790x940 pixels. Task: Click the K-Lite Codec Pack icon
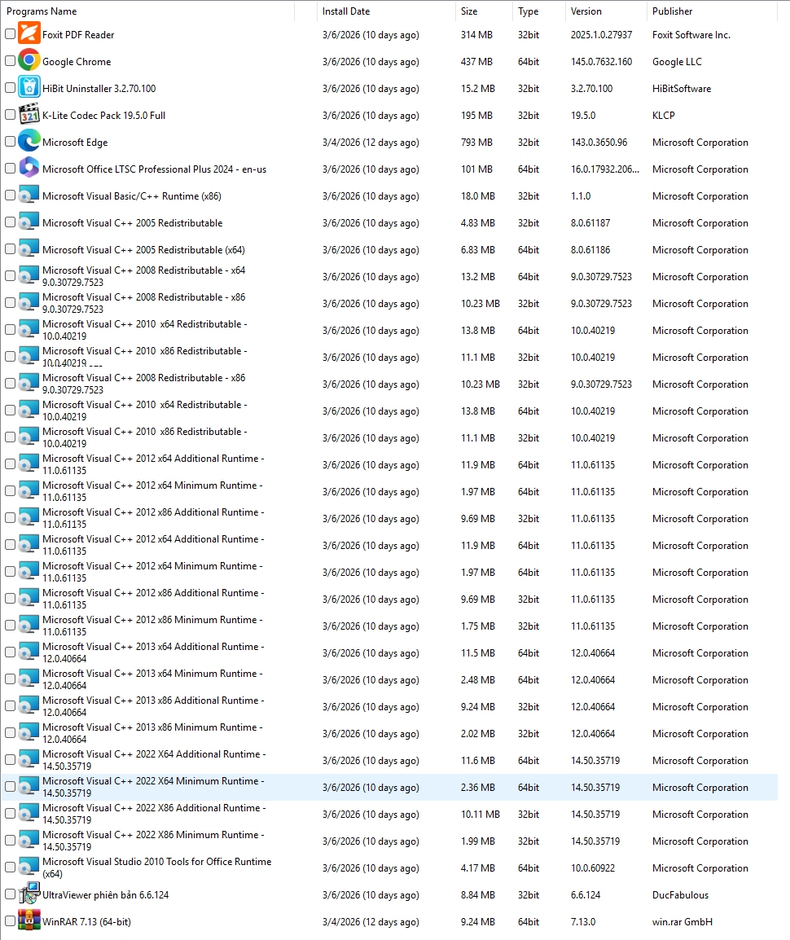point(29,115)
